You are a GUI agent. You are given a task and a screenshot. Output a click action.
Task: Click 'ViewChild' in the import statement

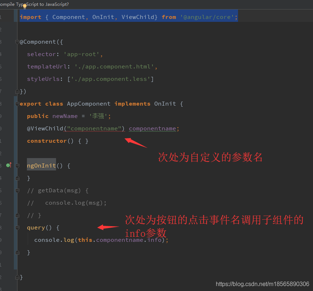tap(138, 17)
